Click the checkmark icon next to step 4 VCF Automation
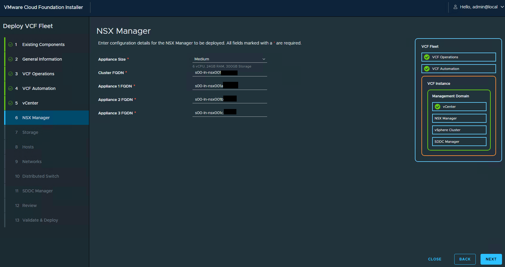 [10, 88]
